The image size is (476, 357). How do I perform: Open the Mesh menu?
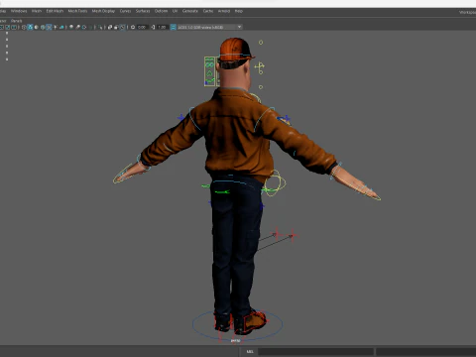(x=37, y=11)
